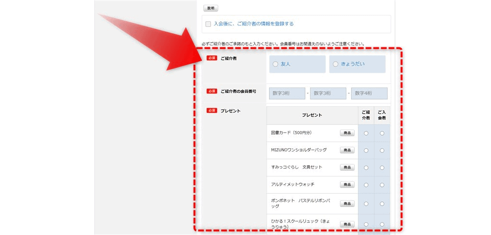
Task: Open 商品 details for 図書カード
Action: 347,133
